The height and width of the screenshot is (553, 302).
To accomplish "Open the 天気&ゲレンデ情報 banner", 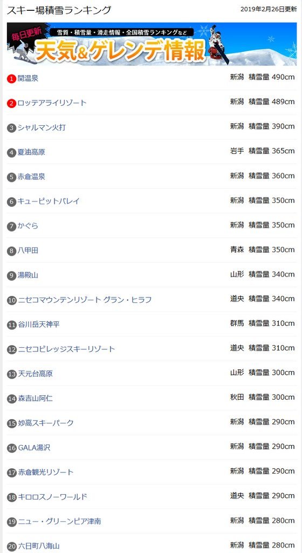I will (x=152, y=44).
